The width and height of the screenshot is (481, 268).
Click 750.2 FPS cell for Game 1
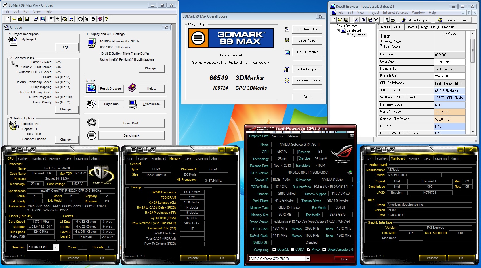[x=450, y=112]
